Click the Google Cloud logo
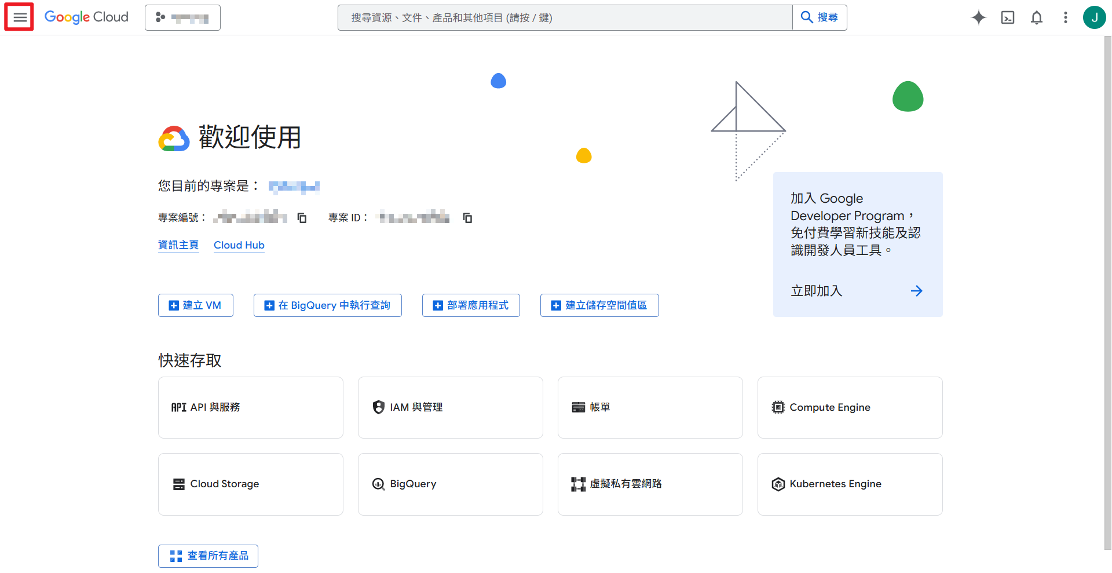Image resolution: width=1112 pixels, height=573 pixels. pyautogui.click(x=86, y=17)
